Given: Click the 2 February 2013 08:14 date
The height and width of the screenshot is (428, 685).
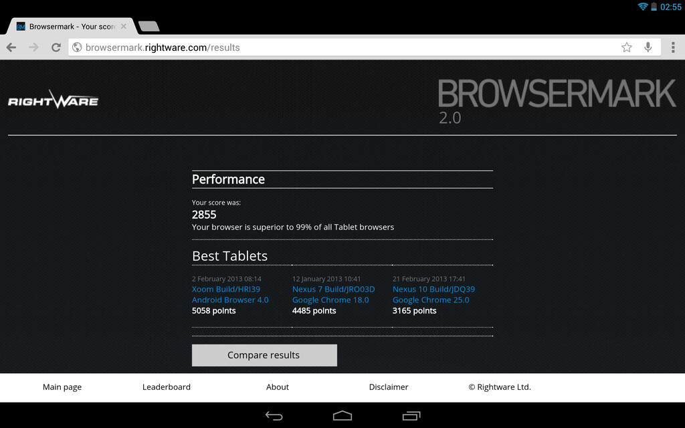Looking at the screenshot, I should tap(226, 279).
